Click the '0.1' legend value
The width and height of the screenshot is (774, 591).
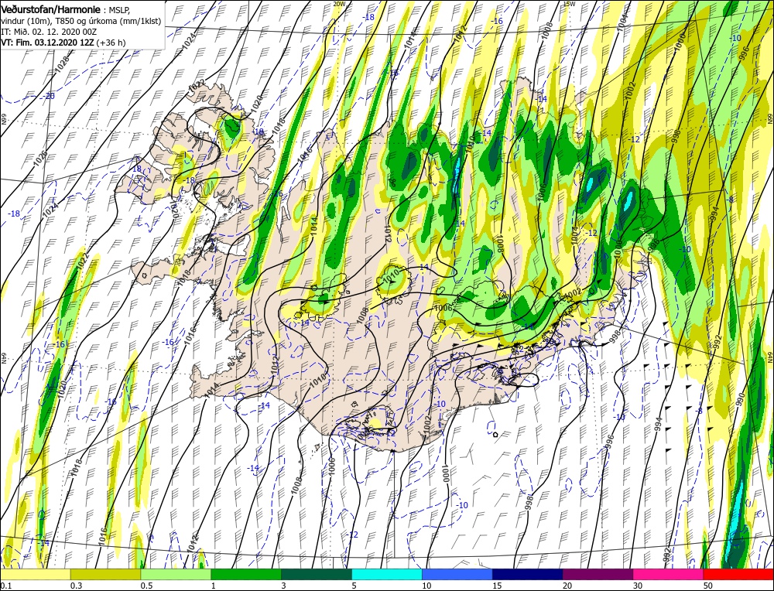[x=5, y=586]
